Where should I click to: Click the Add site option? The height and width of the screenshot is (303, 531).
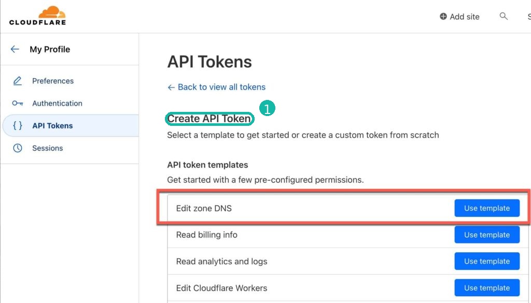(x=464, y=16)
